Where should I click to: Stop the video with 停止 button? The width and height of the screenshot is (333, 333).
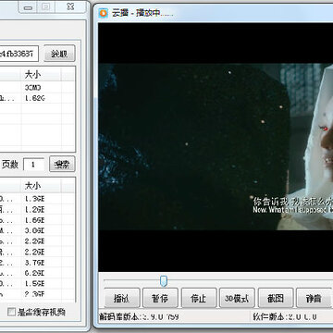(199, 298)
